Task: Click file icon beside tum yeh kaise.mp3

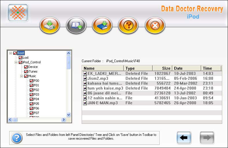Action: pyautogui.click(x=85, y=88)
